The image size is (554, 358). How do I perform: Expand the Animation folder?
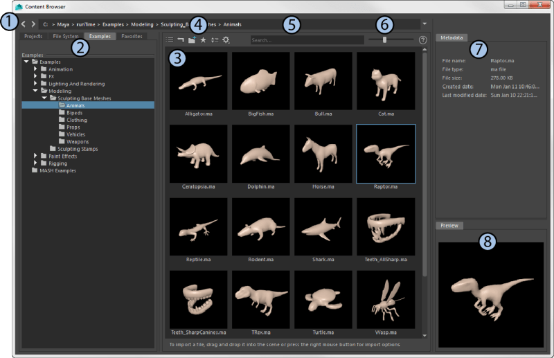point(35,69)
